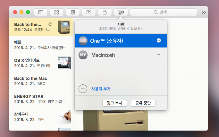
Task: Switch to attachments grid browser
Action: pyautogui.click(x=57, y=12)
